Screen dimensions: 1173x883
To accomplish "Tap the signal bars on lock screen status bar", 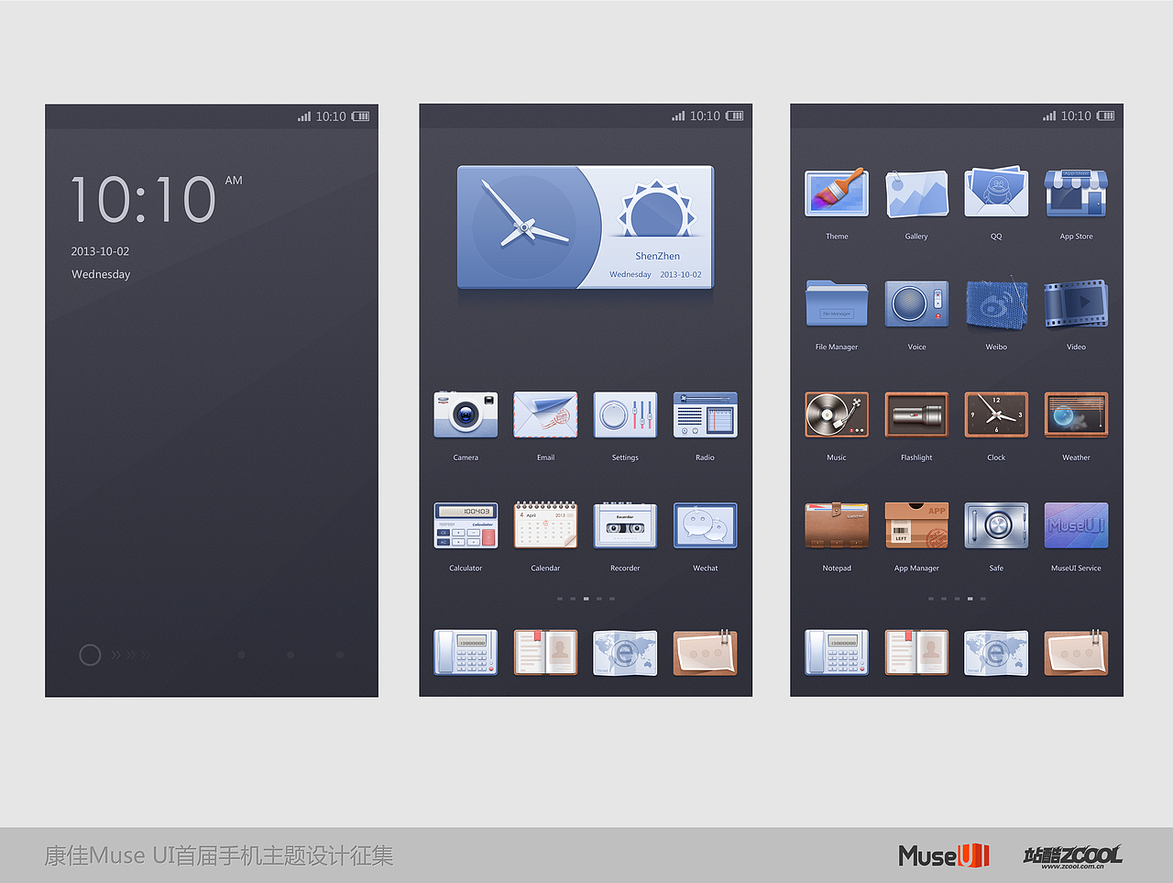I will (x=304, y=116).
